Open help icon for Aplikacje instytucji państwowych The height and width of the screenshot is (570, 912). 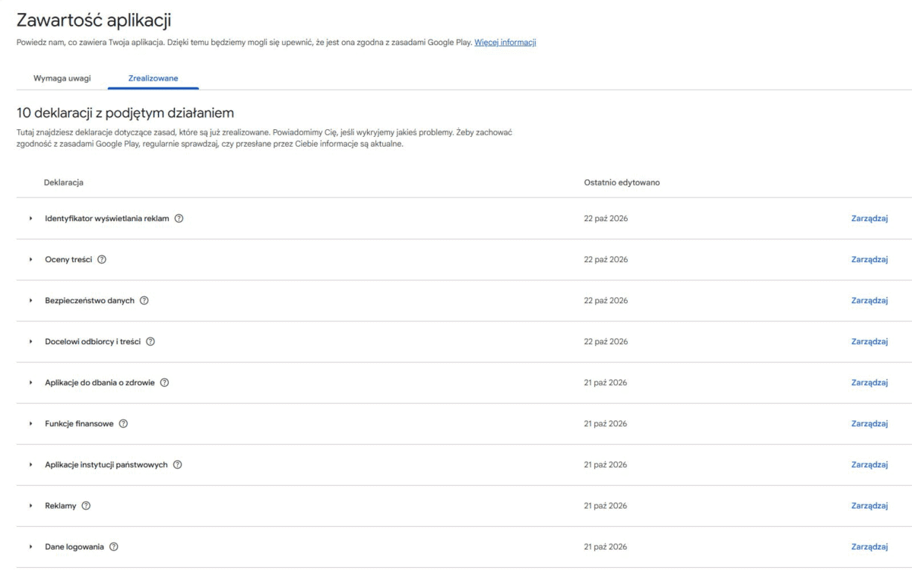click(x=178, y=464)
